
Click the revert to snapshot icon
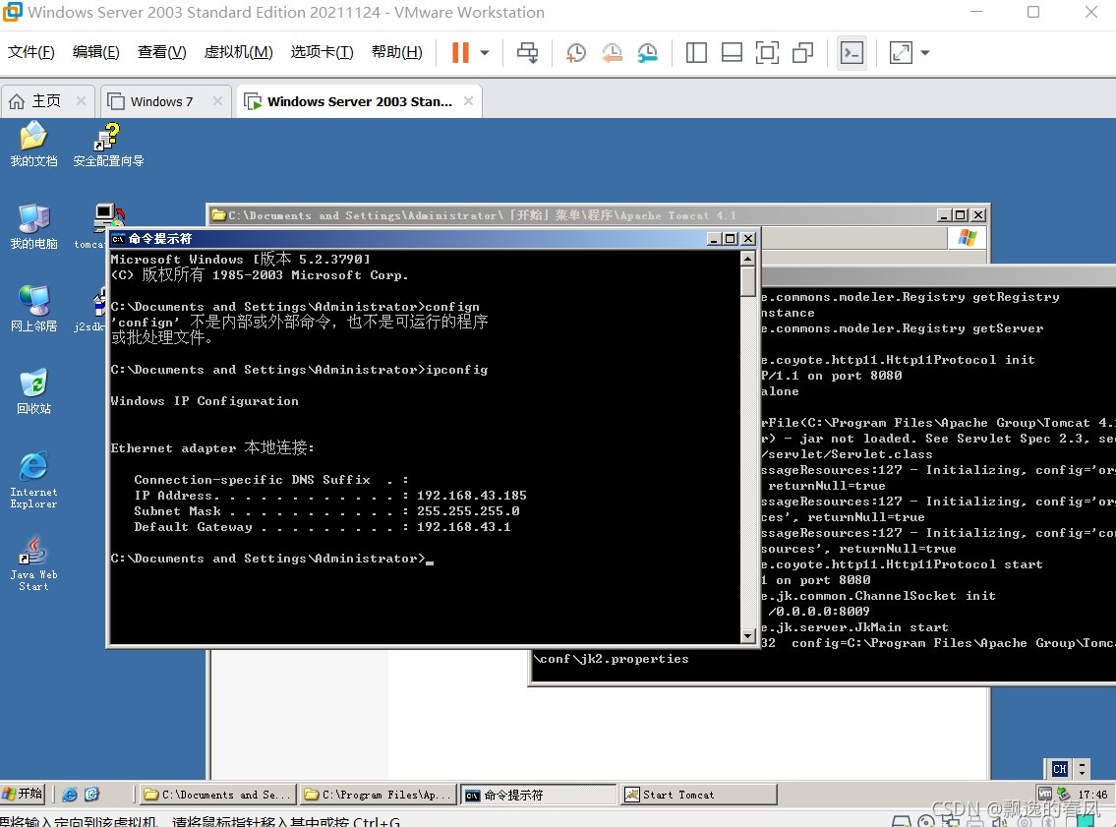click(613, 53)
